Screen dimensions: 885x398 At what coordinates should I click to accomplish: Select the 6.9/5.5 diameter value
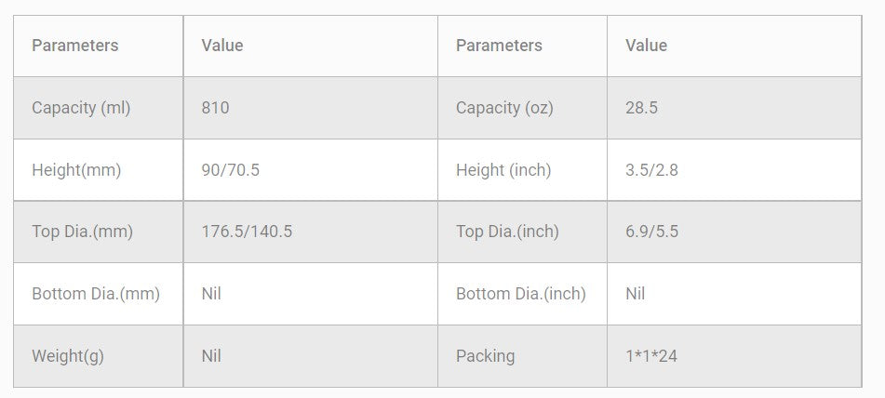651,232
